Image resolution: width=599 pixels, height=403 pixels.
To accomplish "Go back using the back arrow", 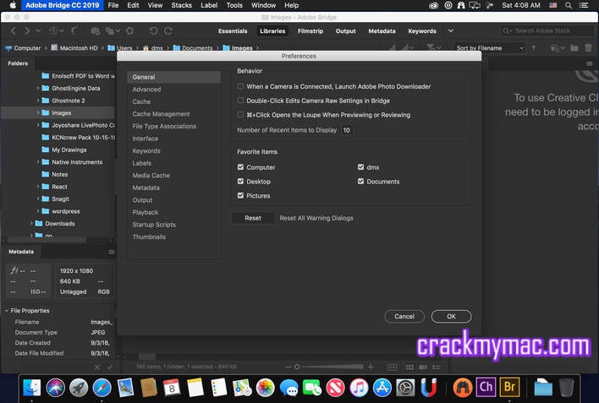I will (14, 31).
